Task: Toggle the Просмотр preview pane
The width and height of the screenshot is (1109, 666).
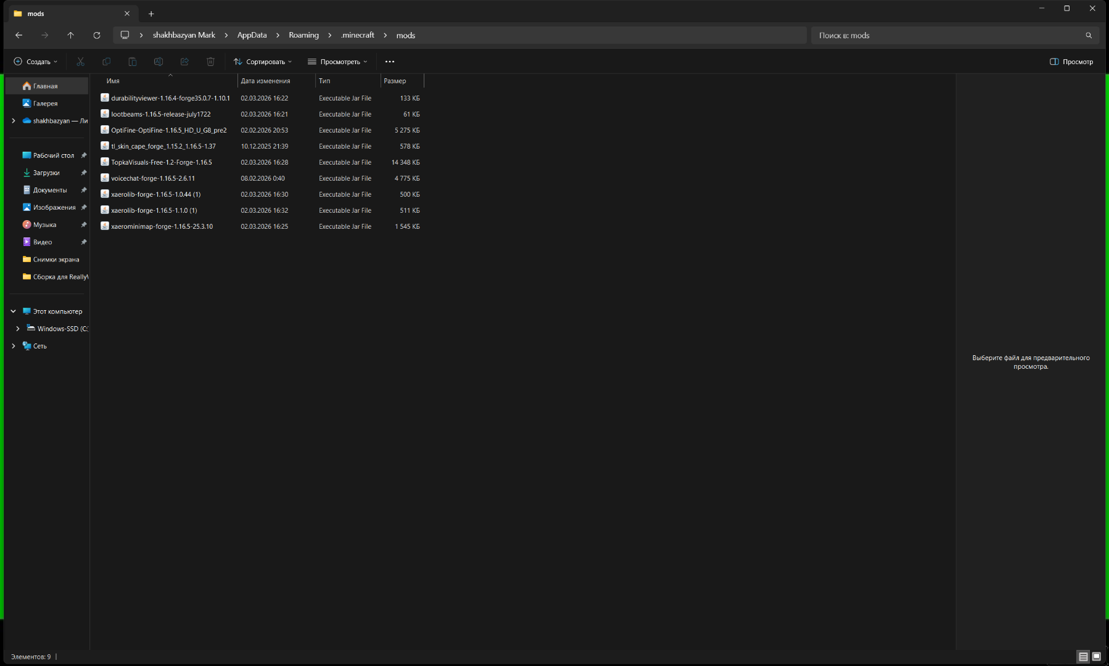Action: [1071, 62]
